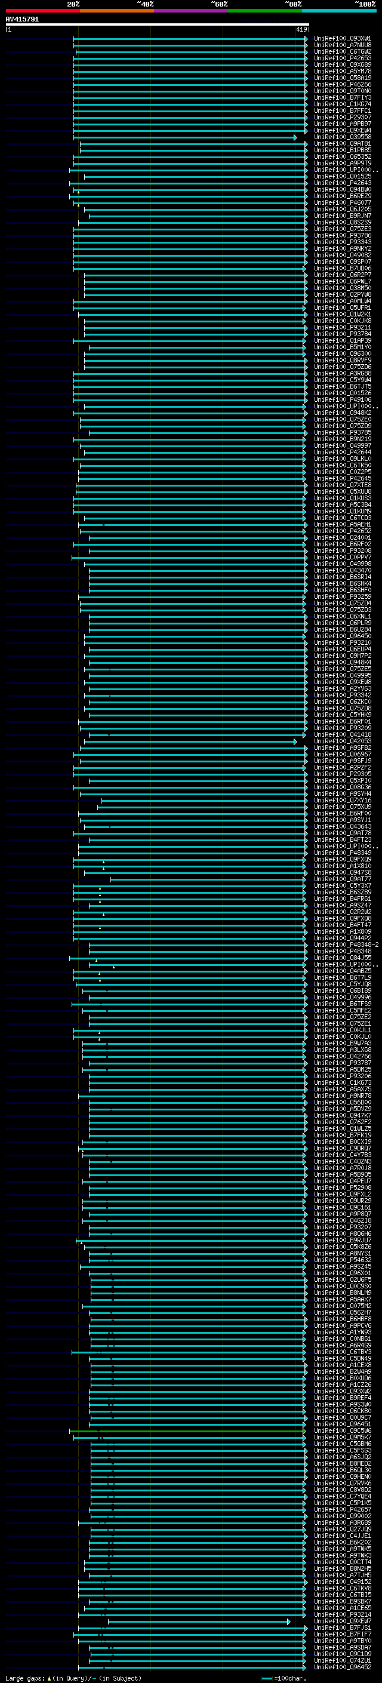Select the UniRef100_P46266 label

click(x=342, y=84)
